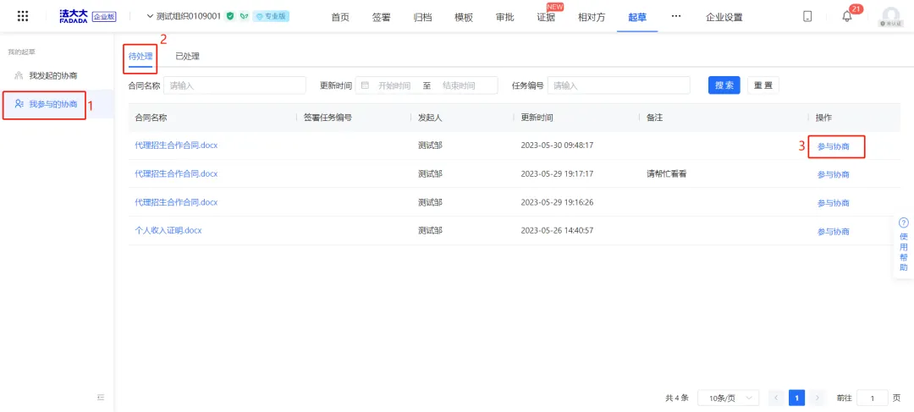Click 参与协商 for the first contract row

[x=834, y=146]
